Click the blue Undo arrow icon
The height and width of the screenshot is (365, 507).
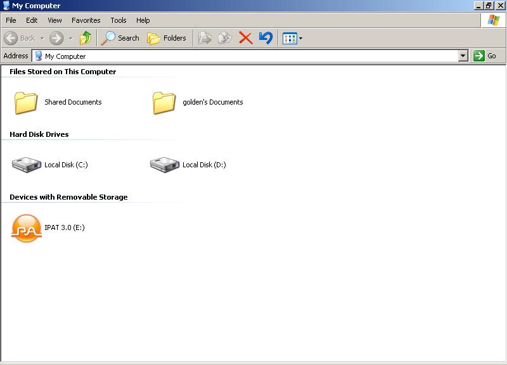(x=266, y=38)
